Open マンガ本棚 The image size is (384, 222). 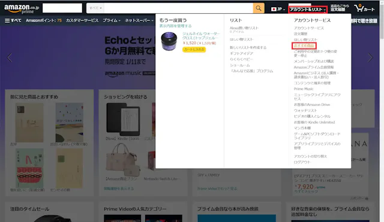click(x=302, y=128)
